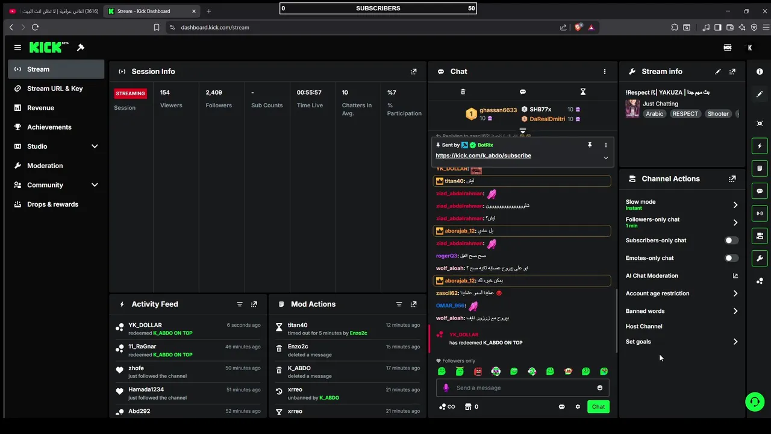Pop out the Session Info panel

413,71
